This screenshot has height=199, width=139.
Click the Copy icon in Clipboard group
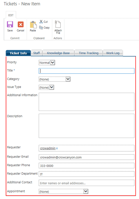coord(41,27)
